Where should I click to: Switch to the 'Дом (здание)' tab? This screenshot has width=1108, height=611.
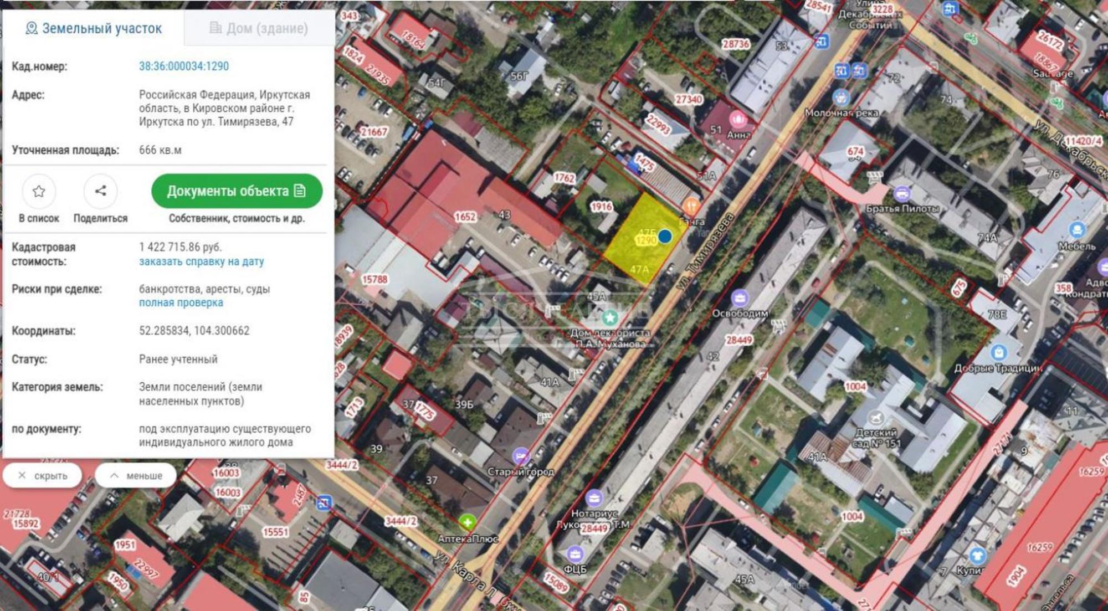pyautogui.click(x=259, y=28)
